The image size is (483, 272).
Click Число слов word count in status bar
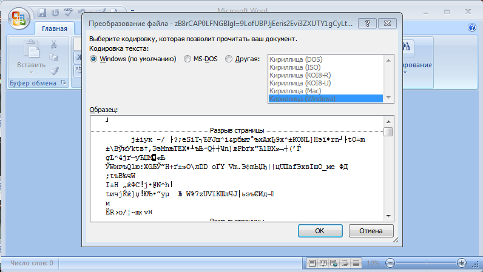tap(32, 263)
